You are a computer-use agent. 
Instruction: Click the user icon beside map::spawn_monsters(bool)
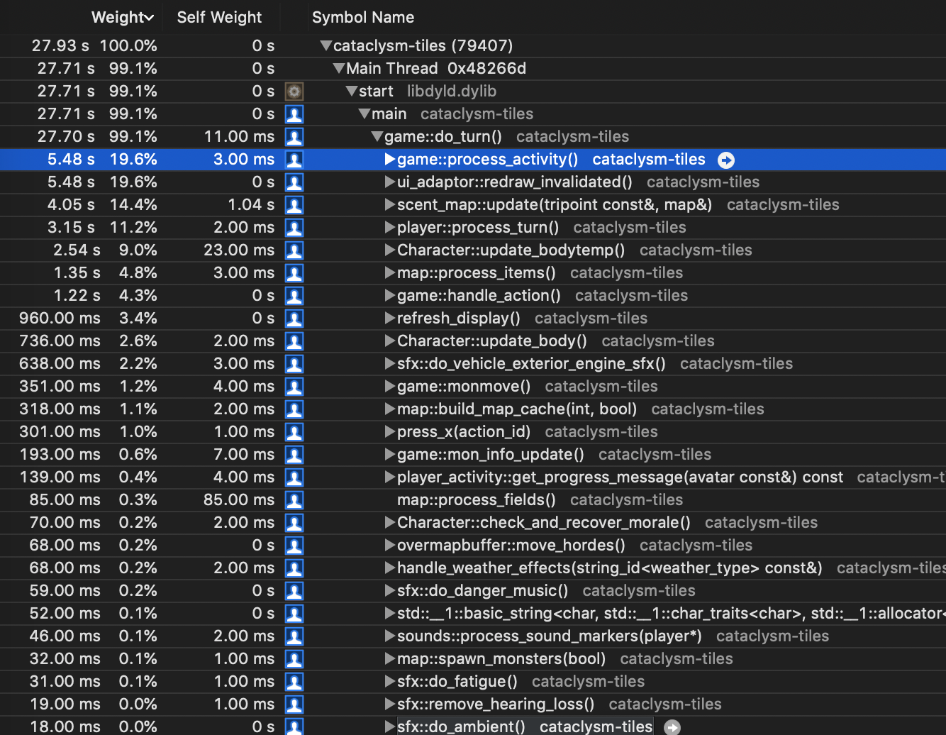(x=294, y=659)
